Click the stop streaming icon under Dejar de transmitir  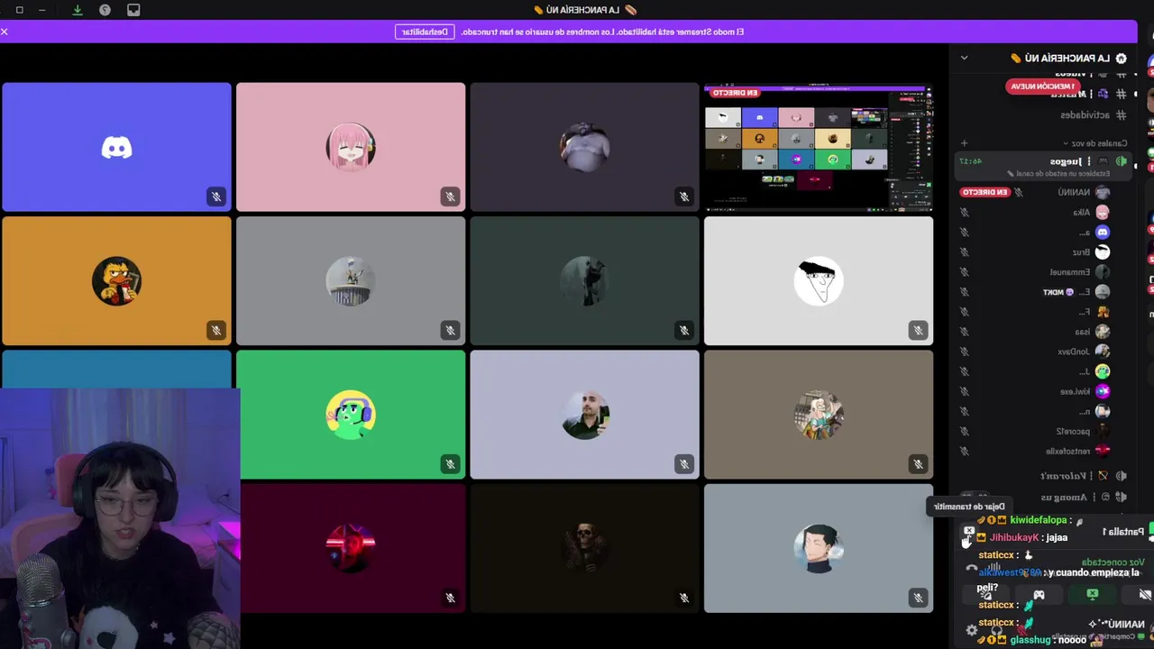click(x=969, y=532)
